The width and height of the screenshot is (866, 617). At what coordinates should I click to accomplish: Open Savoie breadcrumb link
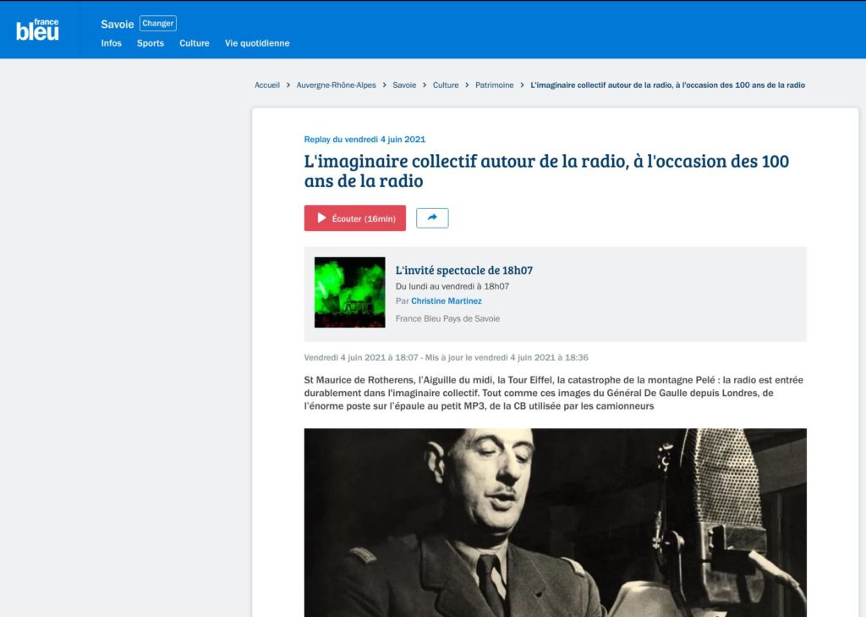coord(404,85)
